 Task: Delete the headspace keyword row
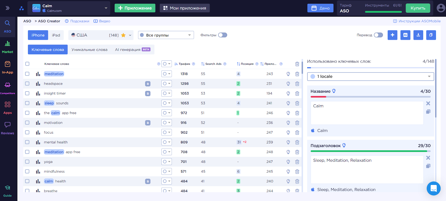[x=297, y=84]
